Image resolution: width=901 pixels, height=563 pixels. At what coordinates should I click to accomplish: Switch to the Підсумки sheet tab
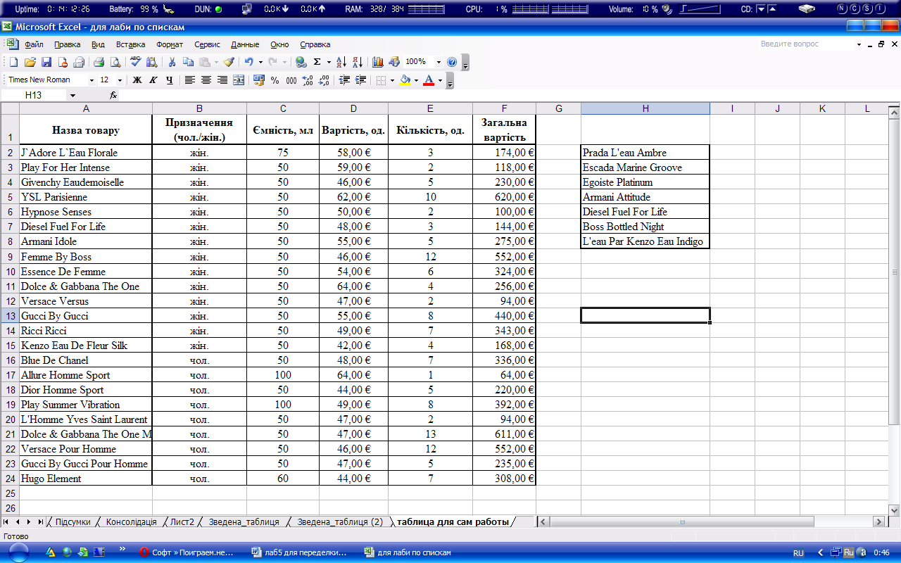coord(73,521)
